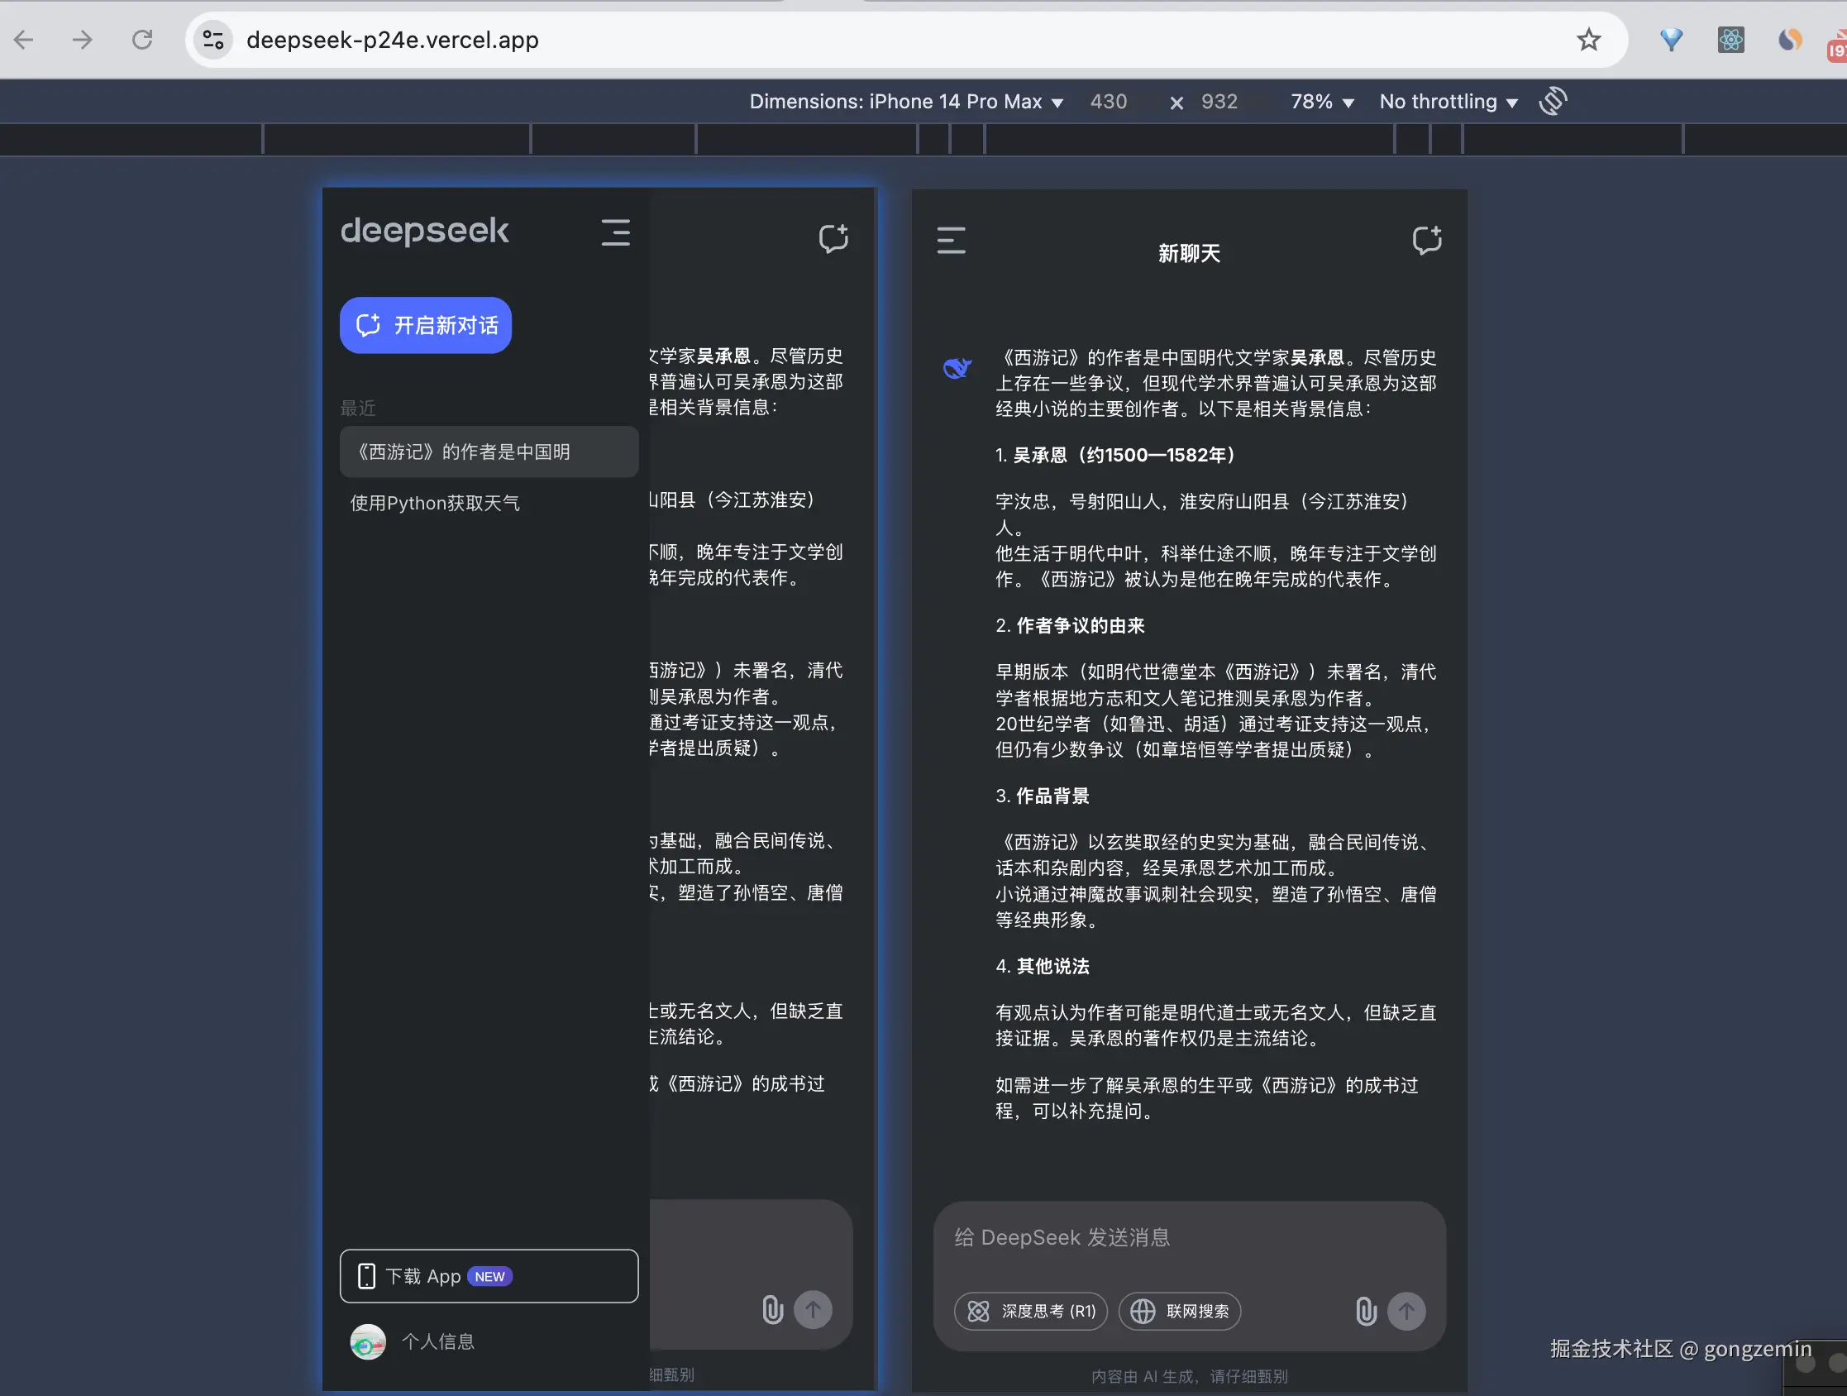The height and width of the screenshot is (1396, 1847).
Task: Start new chat icon beside 新聊天 title
Action: [x=1426, y=241]
